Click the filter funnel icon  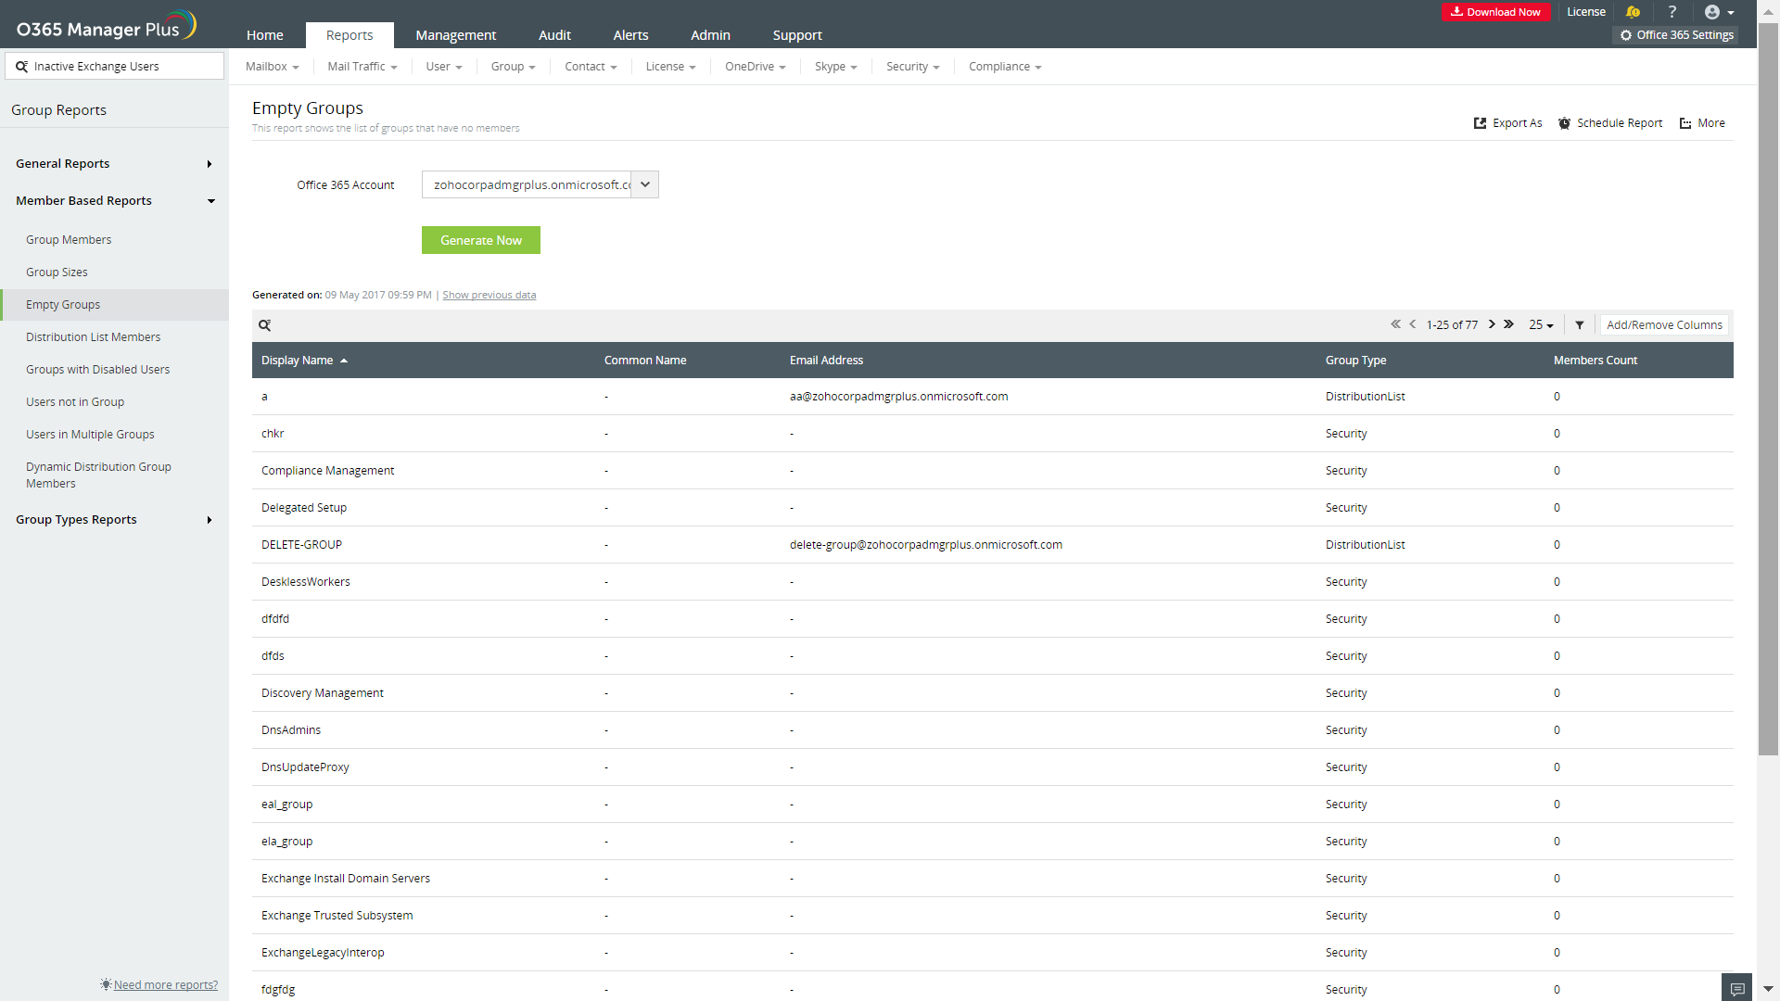pyautogui.click(x=1580, y=325)
